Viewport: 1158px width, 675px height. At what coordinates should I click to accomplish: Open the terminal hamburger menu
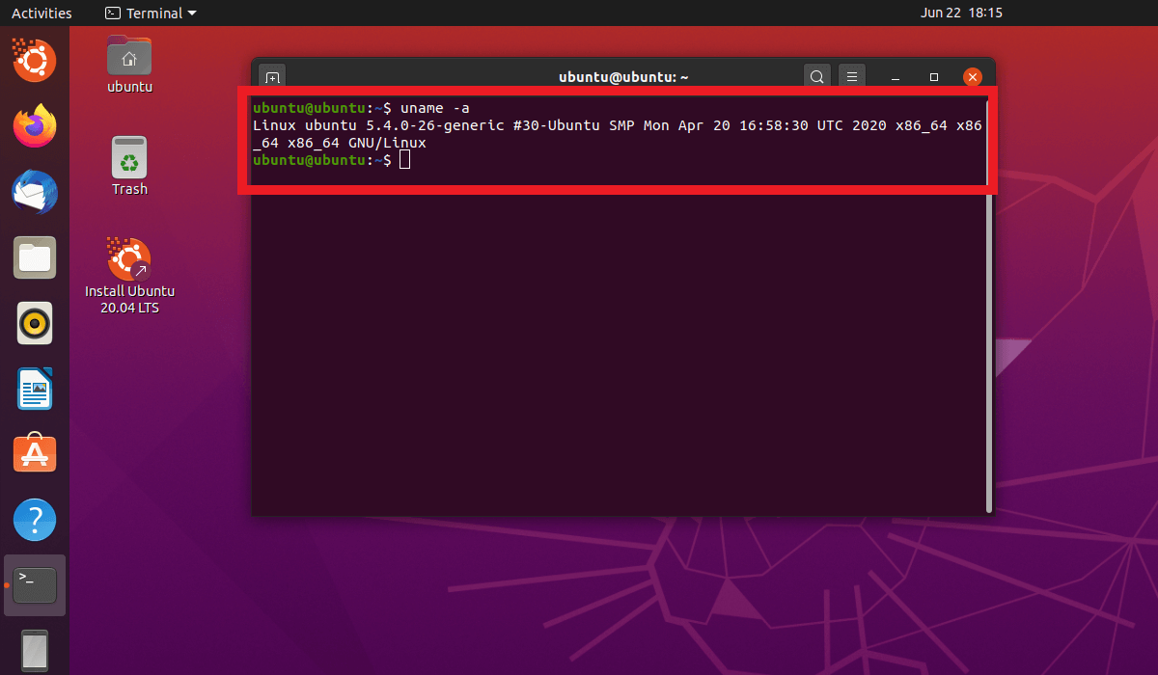[x=851, y=76]
